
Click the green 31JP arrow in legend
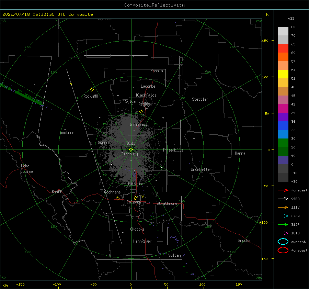[283, 224]
